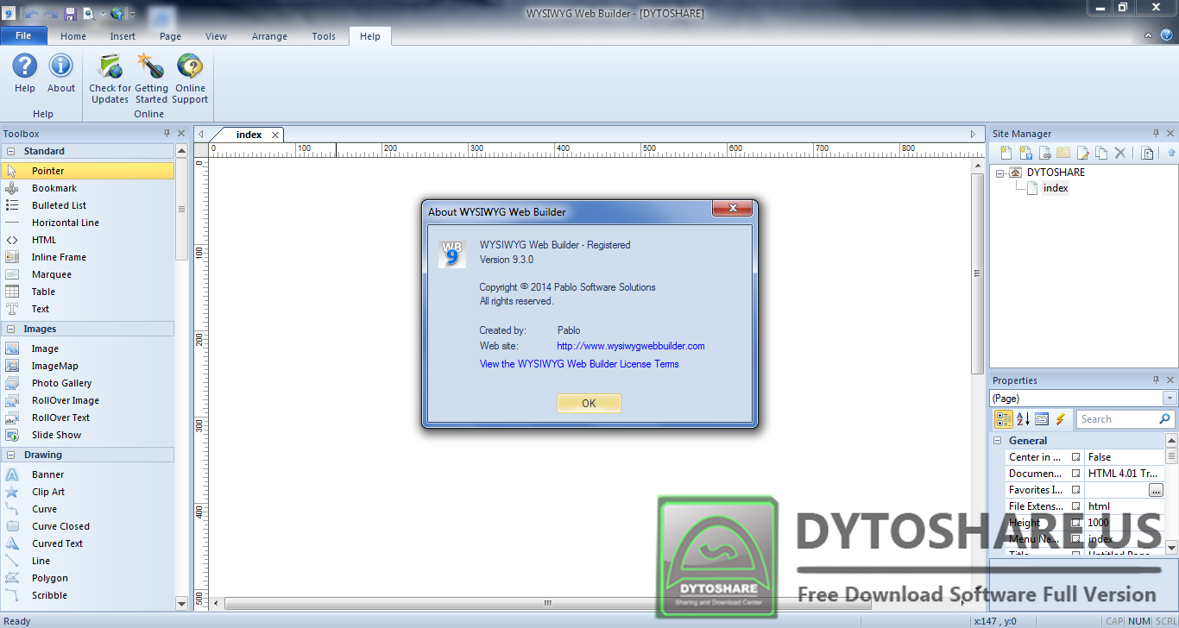This screenshot has width=1179, height=628.
Task: Open the wysiwygwebbuilder.com website link
Action: 631,346
